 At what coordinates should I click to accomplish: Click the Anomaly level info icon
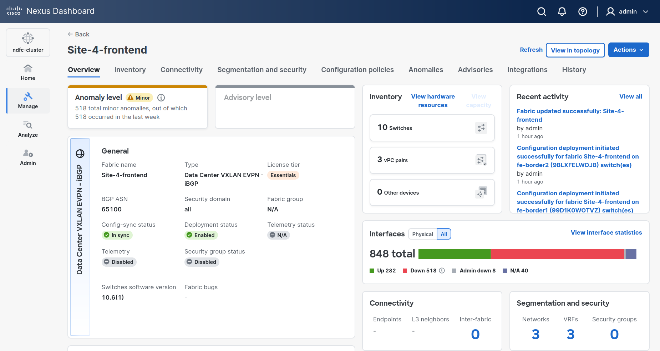pos(161,97)
